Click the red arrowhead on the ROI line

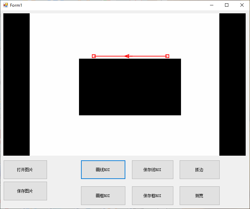click(x=127, y=56)
